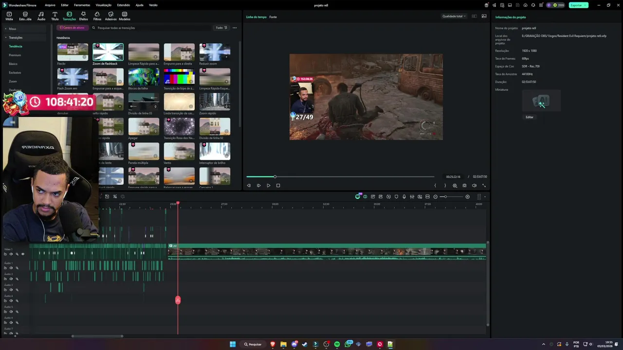Image resolution: width=623 pixels, height=350 pixels.
Task: Open the Arquivo menu
Action: [50, 5]
